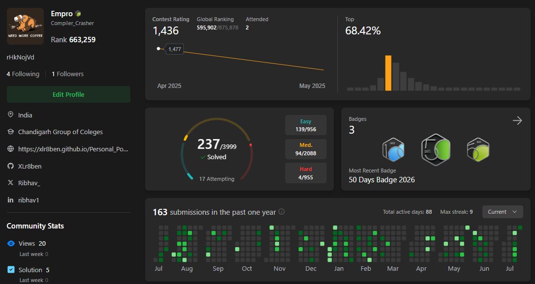Select the large green 50 Days badge
This screenshot has height=284, width=535.
click(x=436, y=150)
